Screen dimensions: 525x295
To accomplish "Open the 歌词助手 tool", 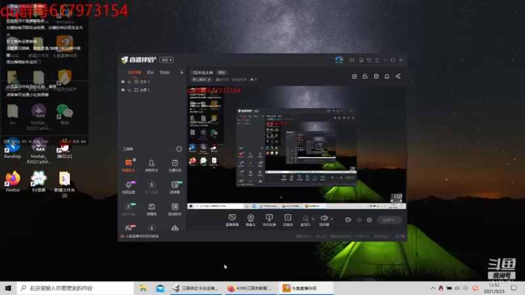I will pos(175,209).
